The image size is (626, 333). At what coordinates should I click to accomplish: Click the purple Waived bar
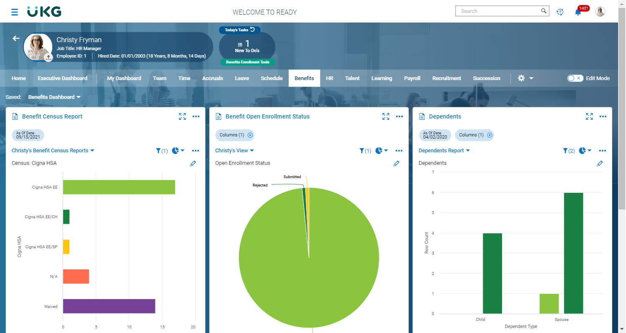109,306
